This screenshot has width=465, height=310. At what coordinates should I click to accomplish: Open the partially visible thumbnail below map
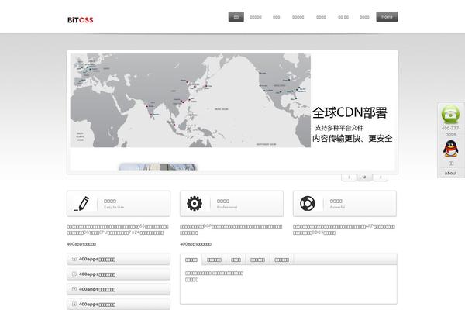pos(158,167)
